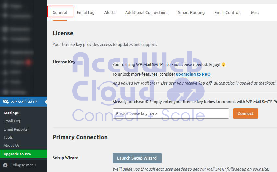Click the Setup Wizard label
Image resolution: width=277 pixels, height=172 pixels.
coord(66,158)
